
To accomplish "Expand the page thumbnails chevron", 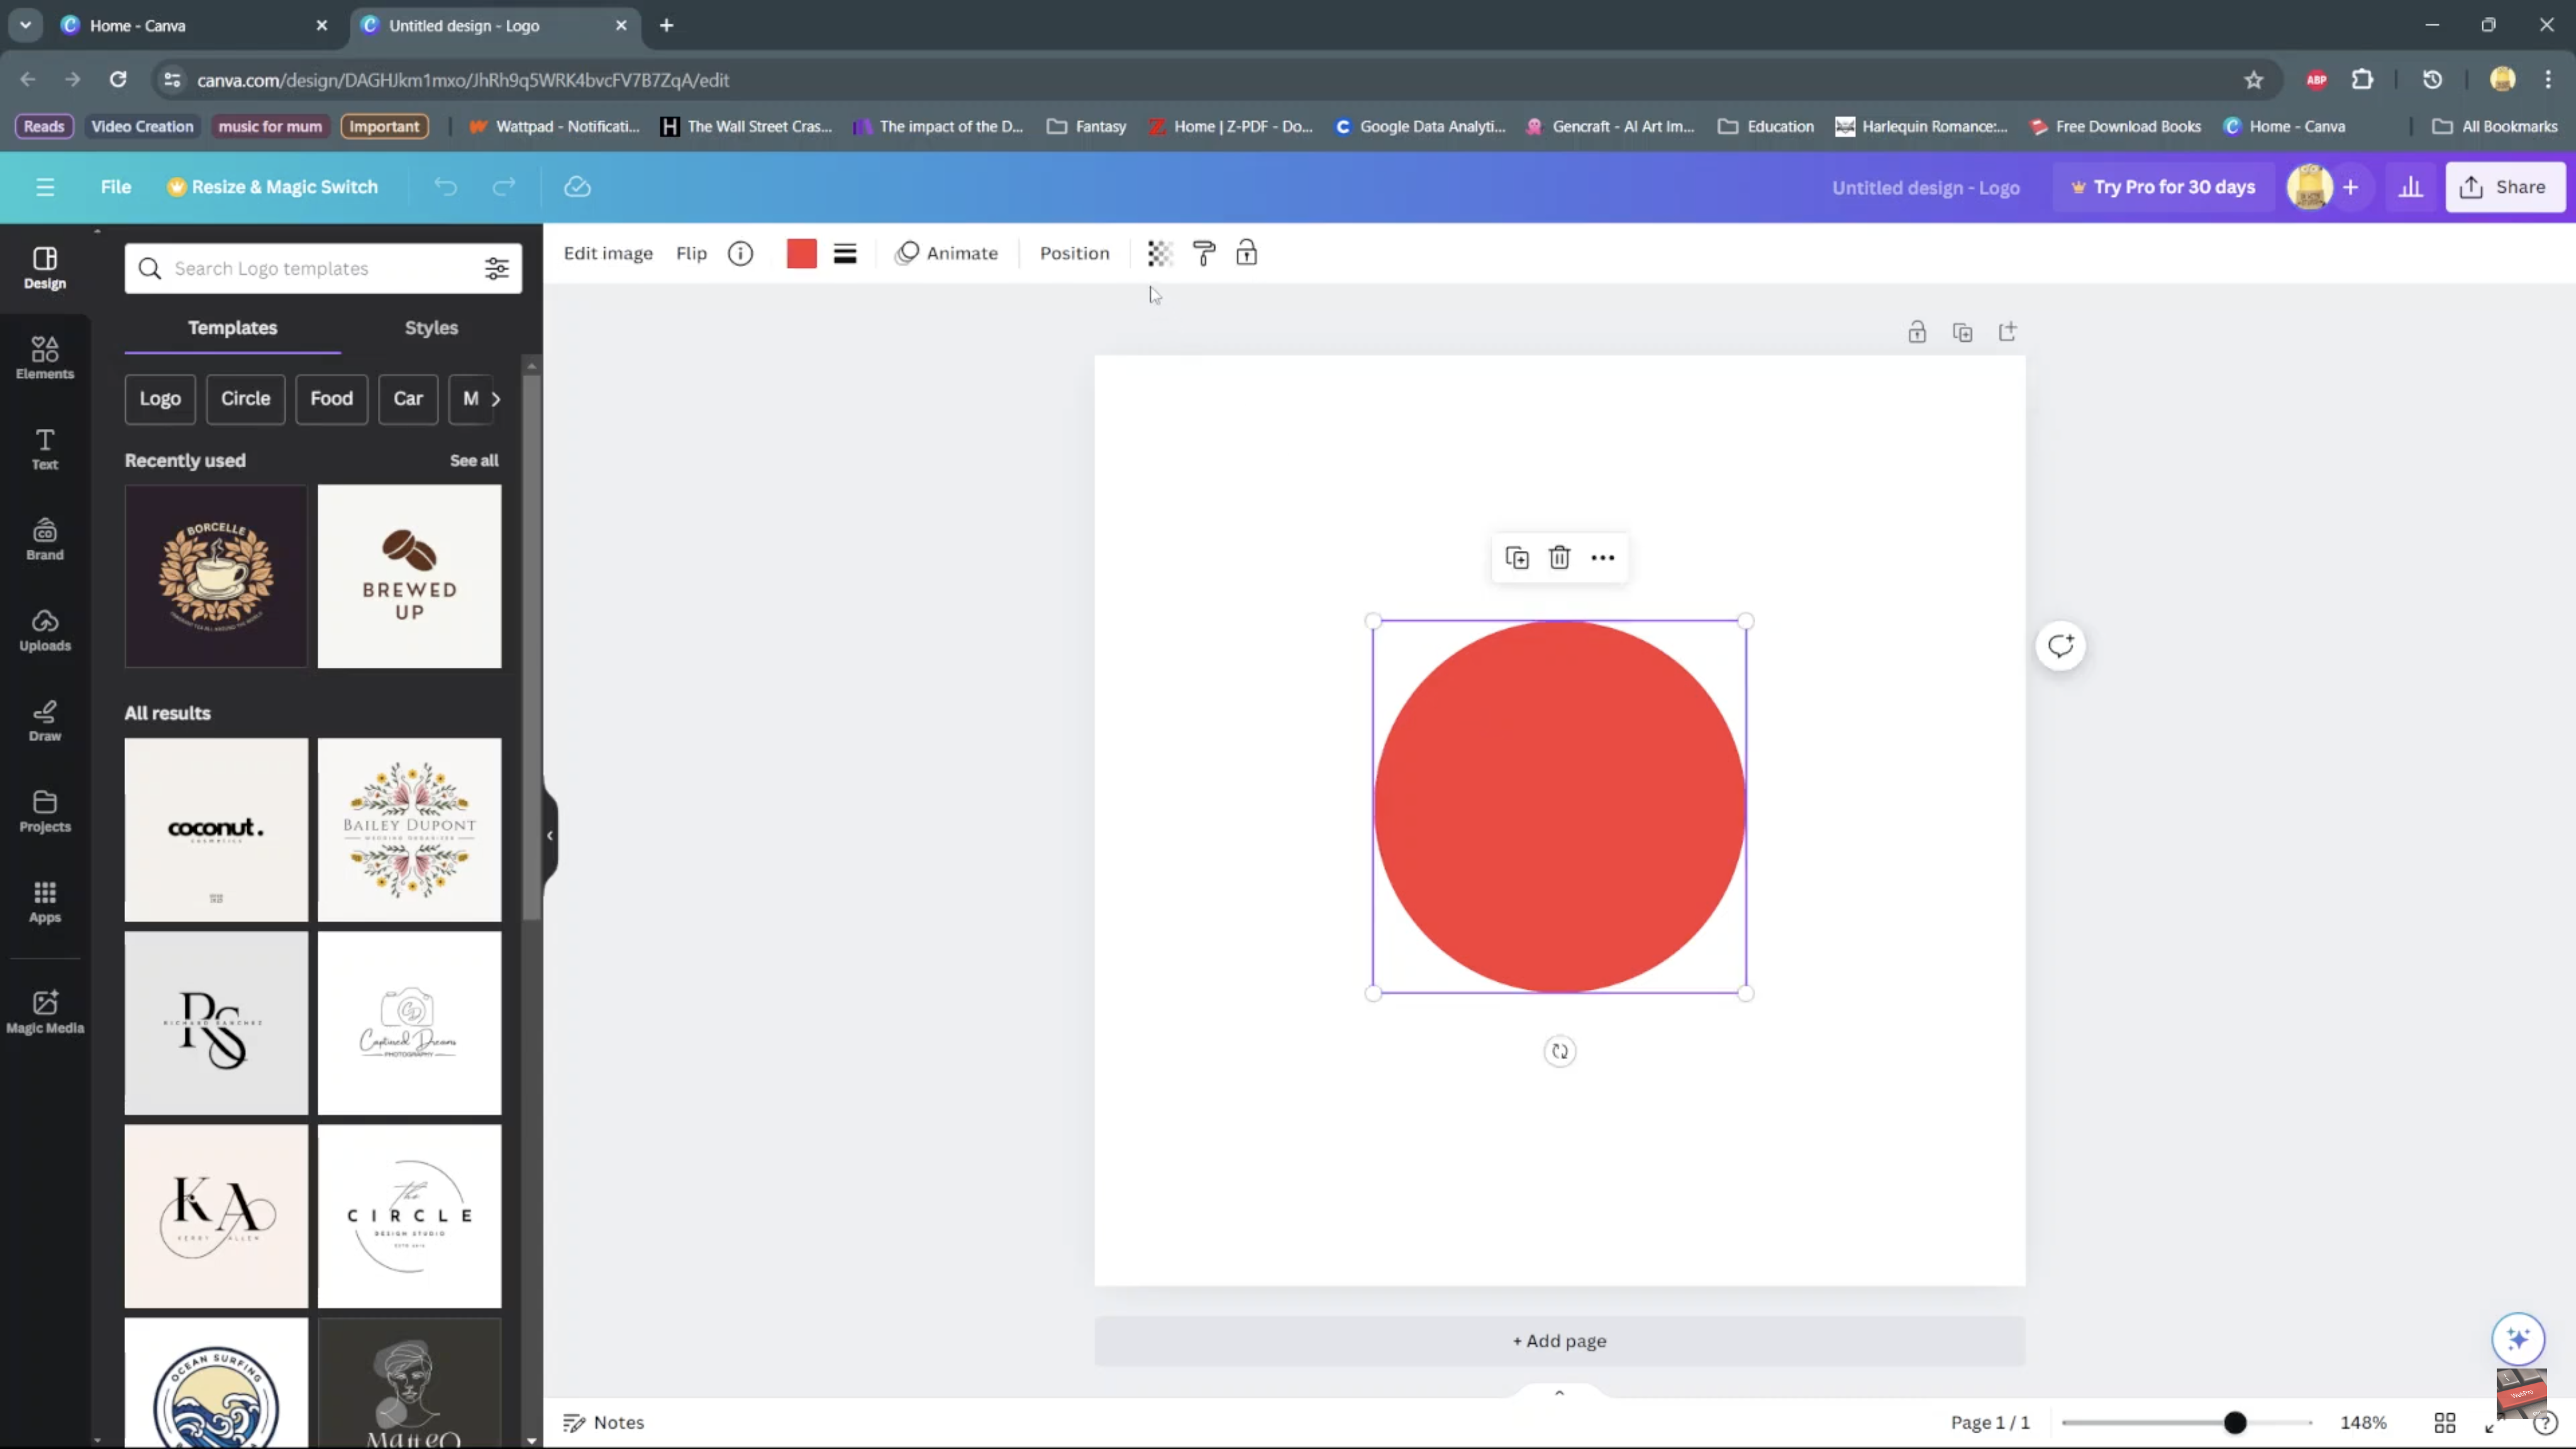I will coord(1559,1392).
